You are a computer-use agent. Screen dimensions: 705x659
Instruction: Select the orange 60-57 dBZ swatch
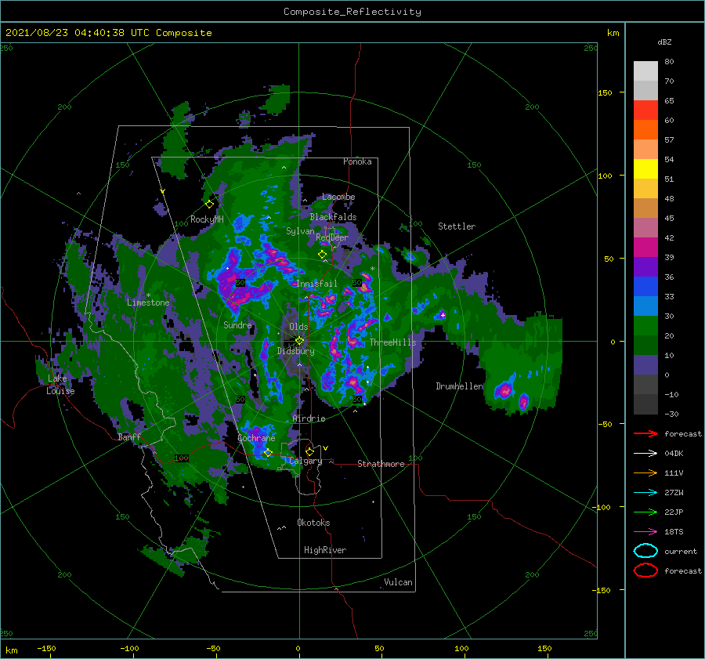pyautogui.click(x=645, y=130)
